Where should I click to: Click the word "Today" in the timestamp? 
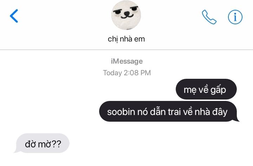point(112,73)
